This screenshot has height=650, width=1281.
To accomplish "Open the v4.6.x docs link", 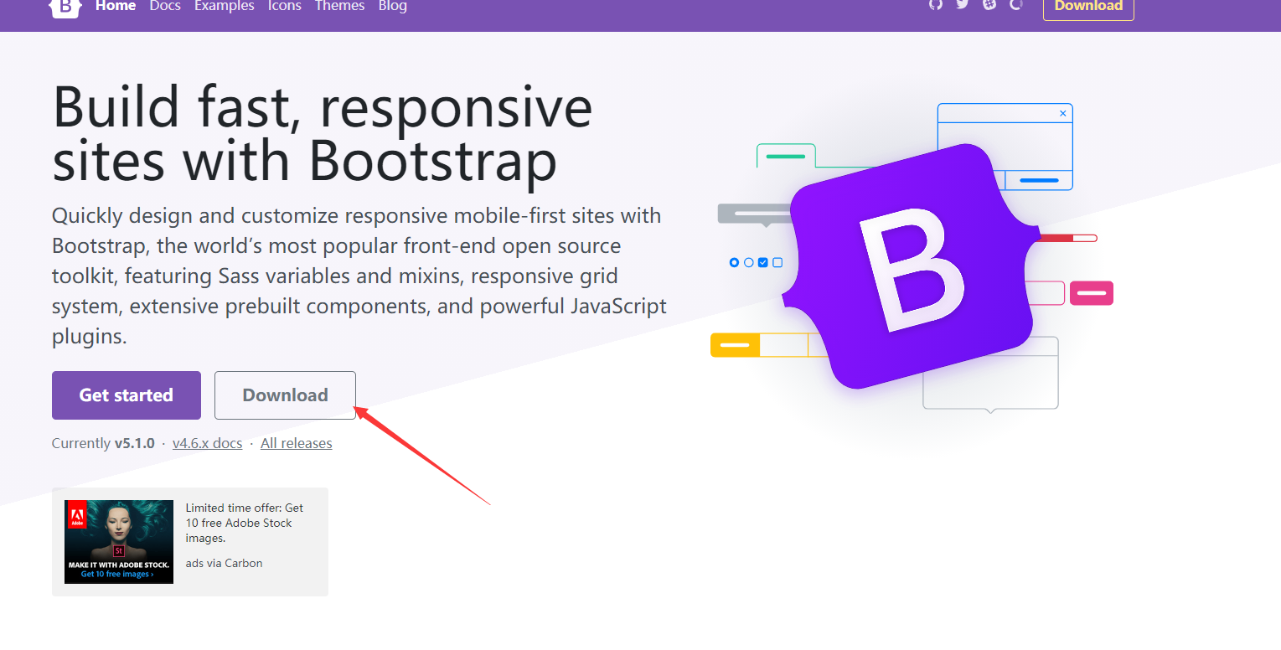I will (x=207, y=442).
